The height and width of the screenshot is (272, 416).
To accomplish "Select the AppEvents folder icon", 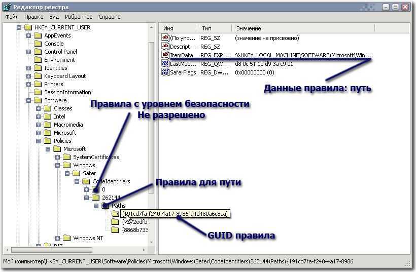I will [39, 35].
